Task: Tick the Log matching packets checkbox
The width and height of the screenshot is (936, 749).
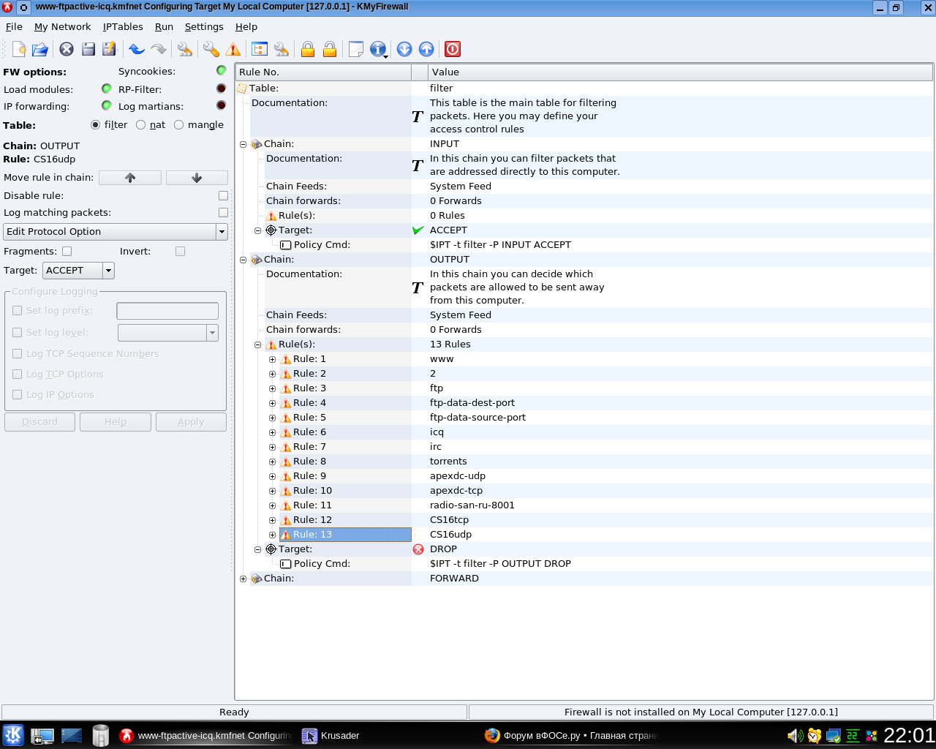Action: (x=223, y=213)
